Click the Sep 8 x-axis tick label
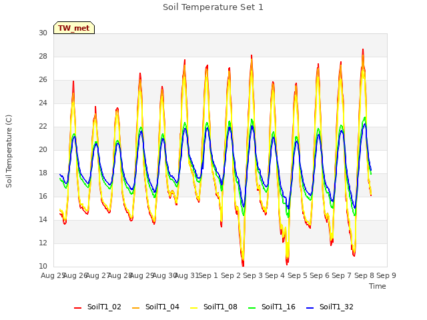The image size is (427, 320). pyautogui.click(x=364, y=275)
